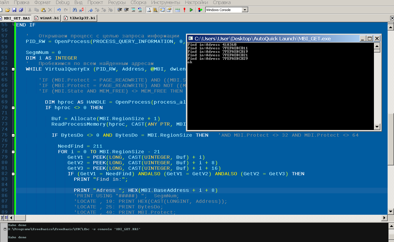Click the green Run arrow icon
Screen dimensions: 394x242
coord(191,10)
